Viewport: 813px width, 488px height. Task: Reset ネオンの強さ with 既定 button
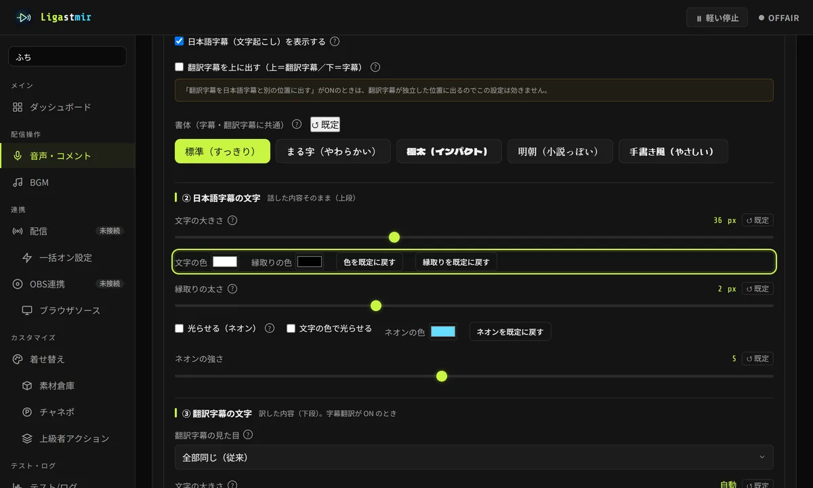(757, 359)
